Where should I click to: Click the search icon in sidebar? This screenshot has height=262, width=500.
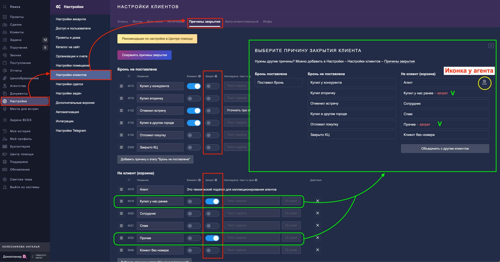point(5,7)
